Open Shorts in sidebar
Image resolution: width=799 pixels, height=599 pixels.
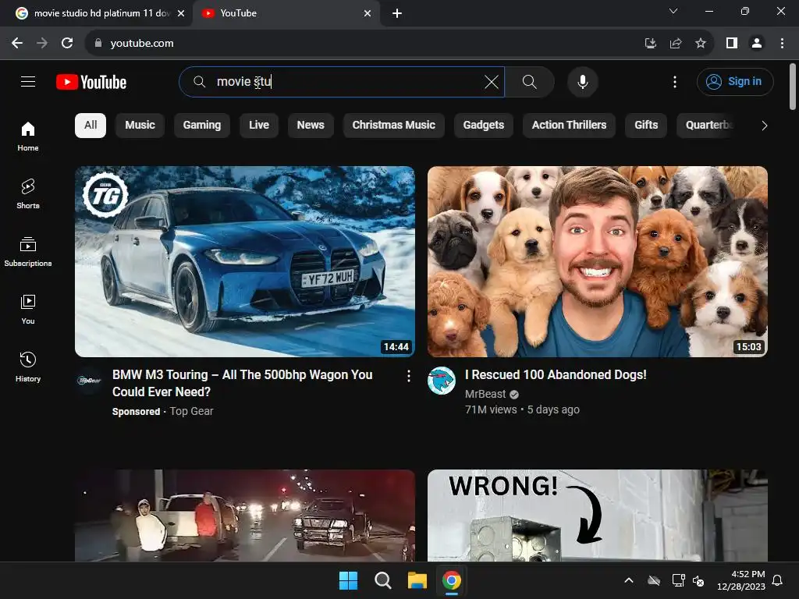[28, 194]
